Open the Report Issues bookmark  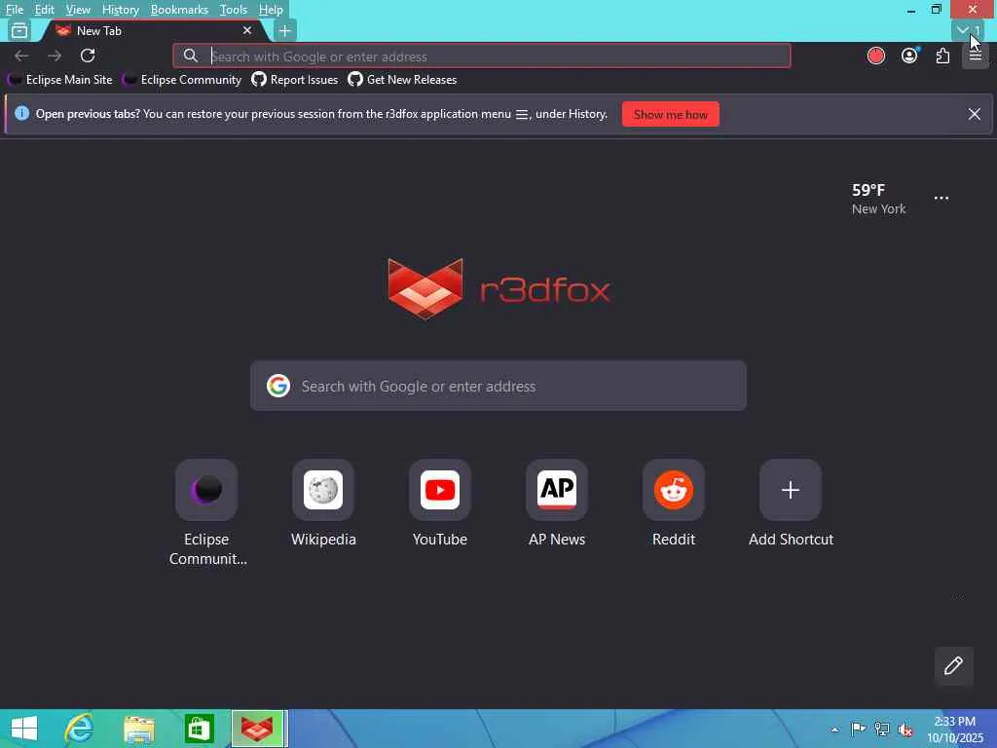pos(295,80)
